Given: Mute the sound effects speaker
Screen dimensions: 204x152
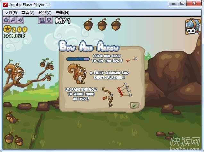Looking at the screenshot, I should coord(20,20).
